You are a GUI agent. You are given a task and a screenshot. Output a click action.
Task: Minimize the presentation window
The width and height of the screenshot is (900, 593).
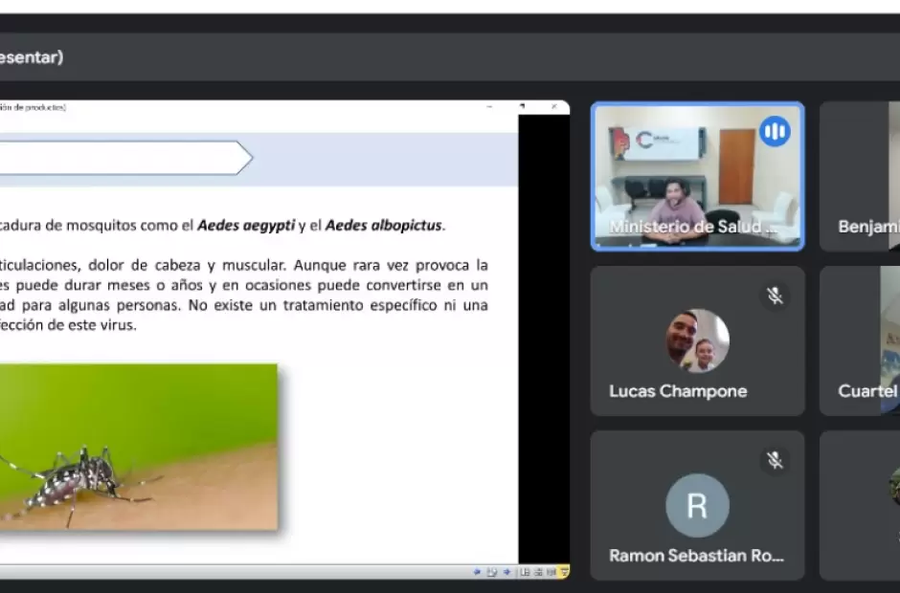point(490,107)
